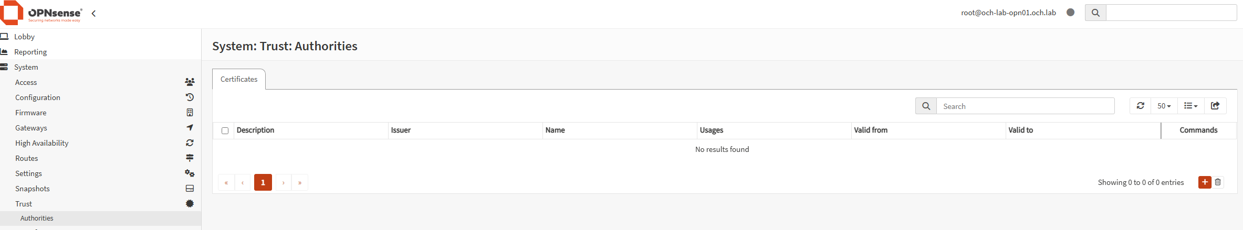1243x230 pixels.
Task: Click the trash delete selected icon
Action: point(1218,182)
